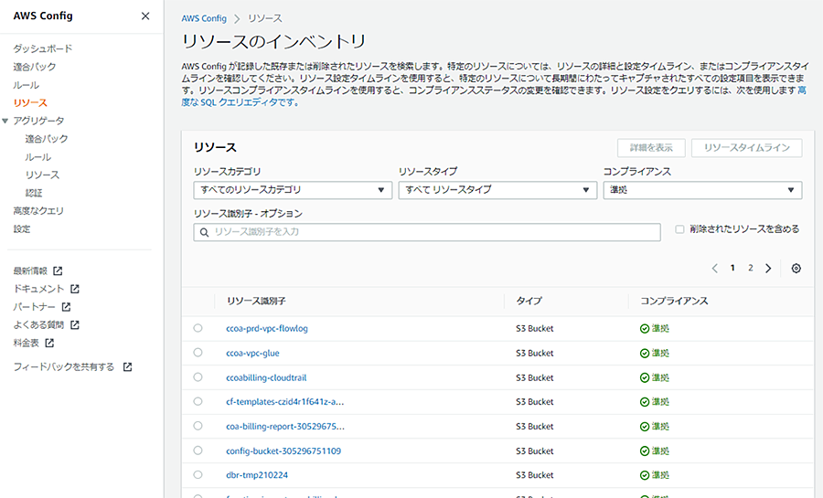823x498 pixels.
Task: Open 最新情報 sidebar link
Action: tap(30, 271)
